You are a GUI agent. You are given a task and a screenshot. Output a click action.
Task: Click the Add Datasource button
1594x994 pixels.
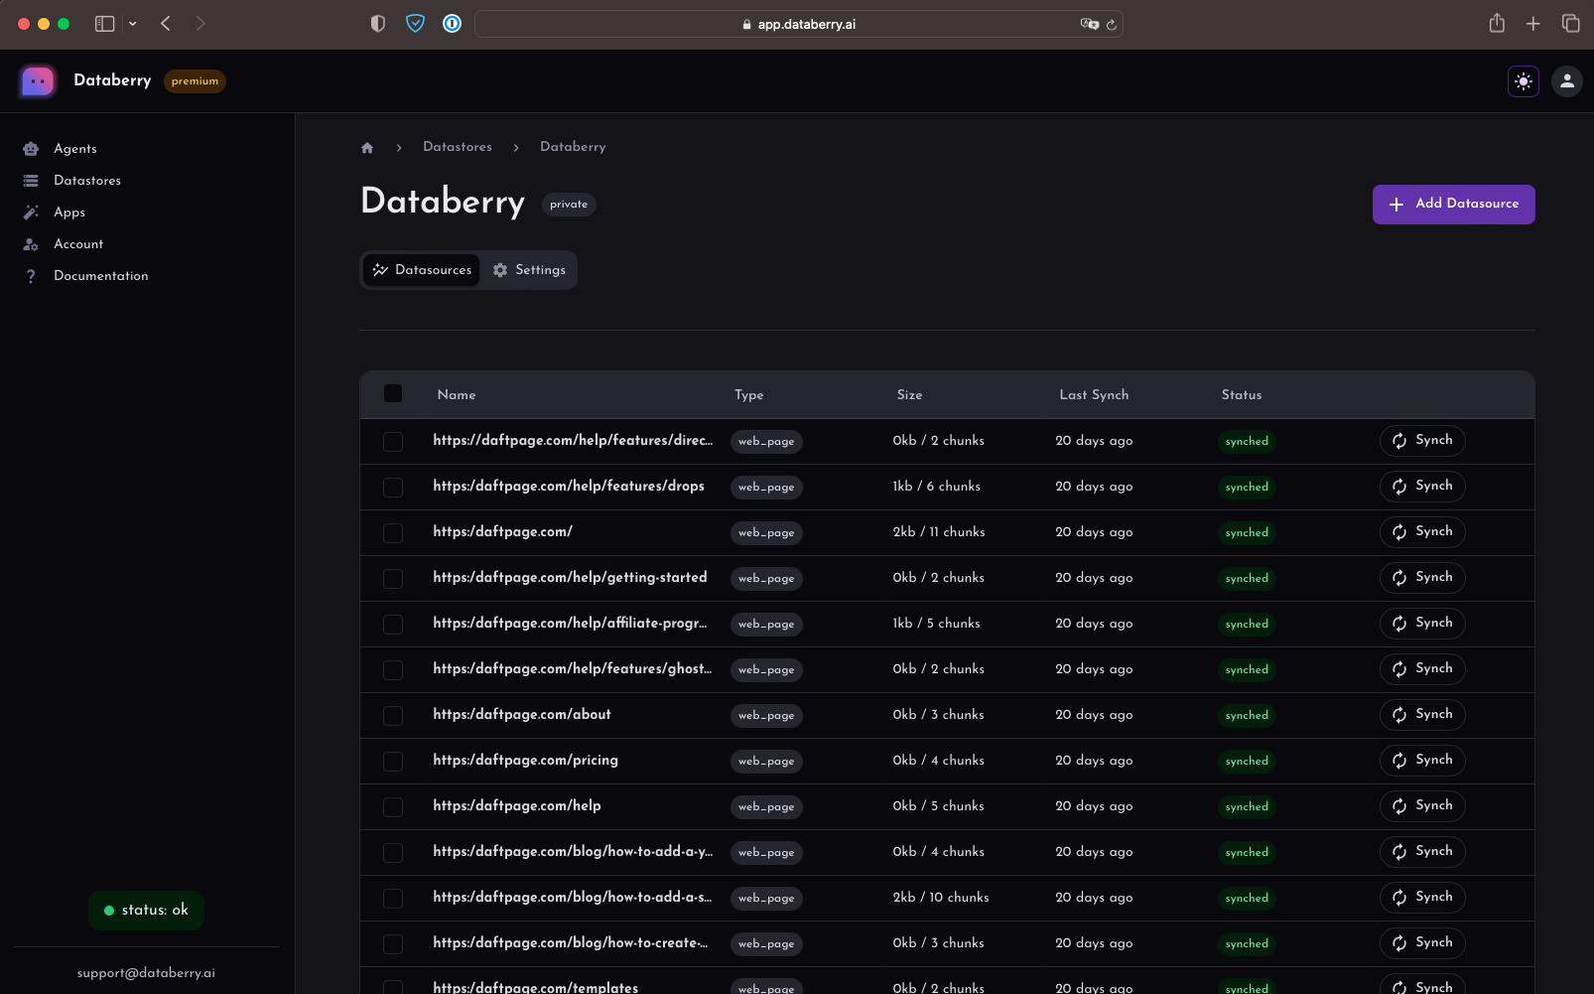[x=1453, y=205]
